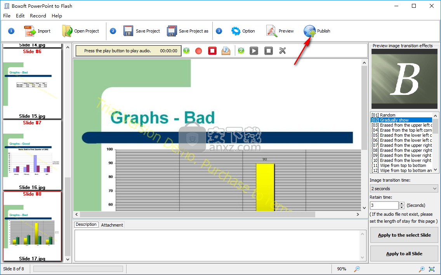Click the fit image icon in status bar

(x=432, y=269)
